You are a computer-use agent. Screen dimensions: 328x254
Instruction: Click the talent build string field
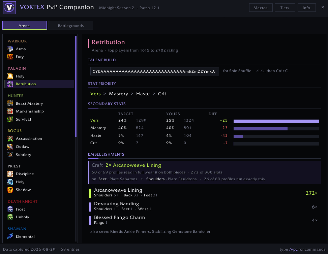pos(154,71)
